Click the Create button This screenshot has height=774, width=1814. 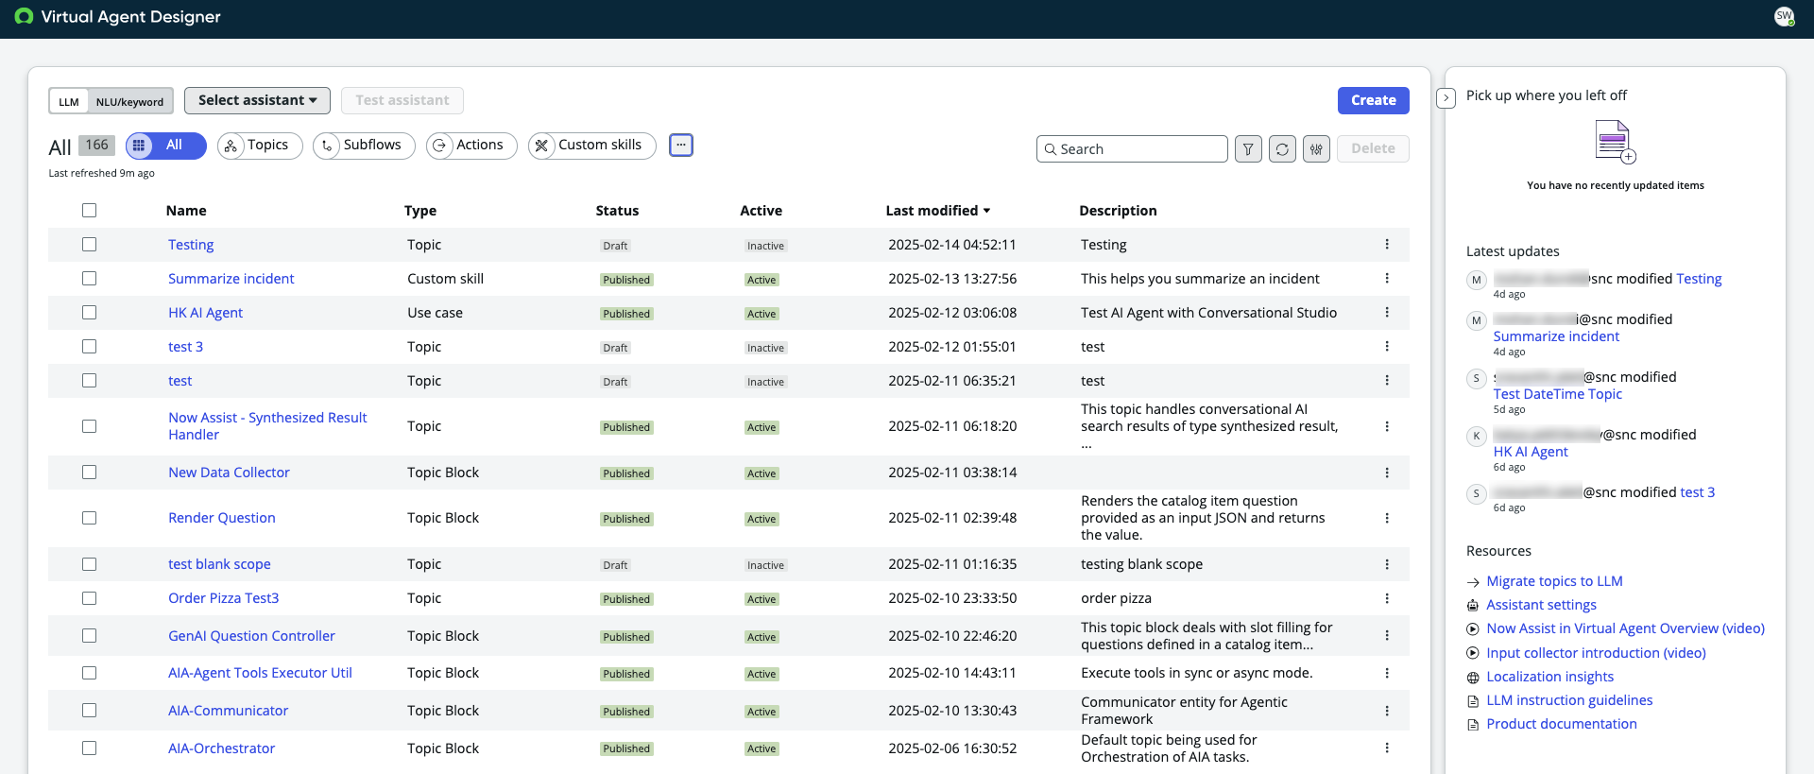tap(1374, 100)
